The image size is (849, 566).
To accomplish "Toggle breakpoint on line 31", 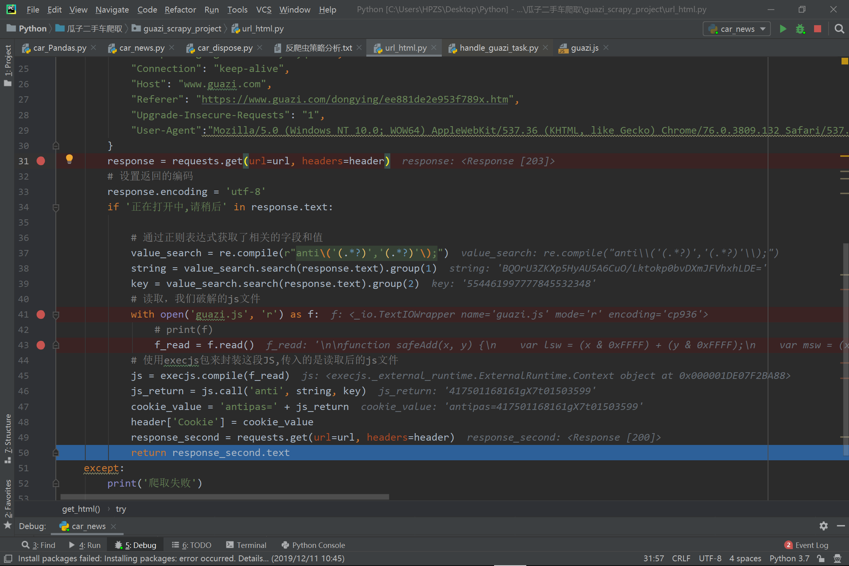I will tap(41, 161).
